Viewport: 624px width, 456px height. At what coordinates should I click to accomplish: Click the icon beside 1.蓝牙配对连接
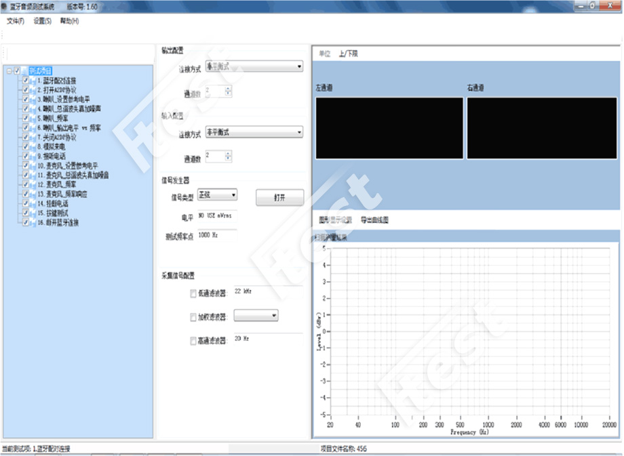(33, 80)
